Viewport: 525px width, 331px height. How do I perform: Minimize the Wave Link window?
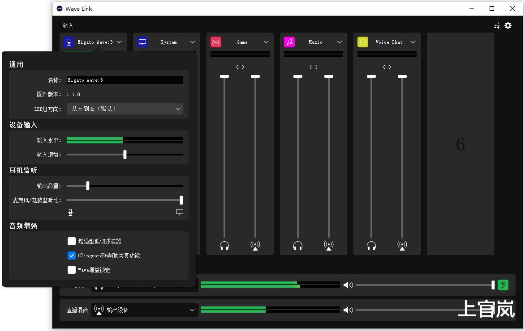pos(472,8)
